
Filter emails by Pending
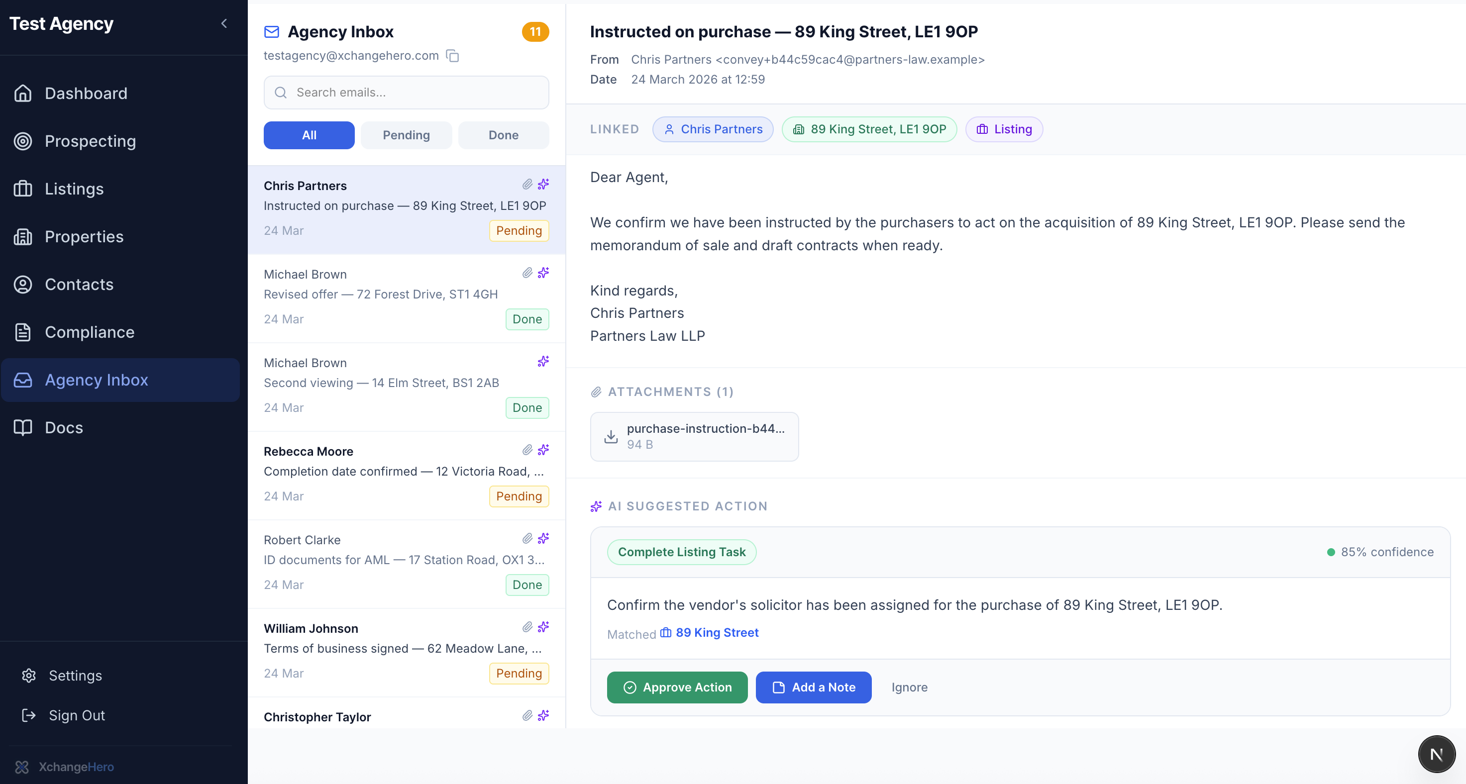pyautogui.click(x=406, y=135)
